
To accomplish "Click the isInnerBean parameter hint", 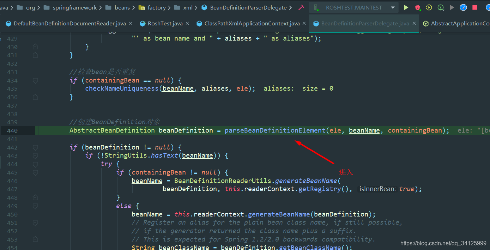I will pos(378,189).
